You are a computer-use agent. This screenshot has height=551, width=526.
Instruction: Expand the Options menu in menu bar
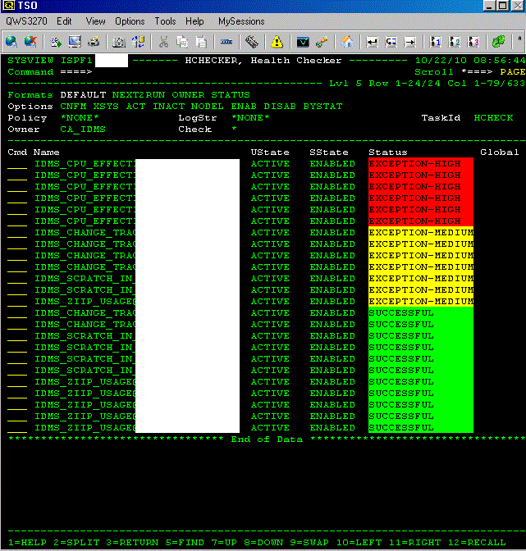pyautogui.click(x=130, y=21)
